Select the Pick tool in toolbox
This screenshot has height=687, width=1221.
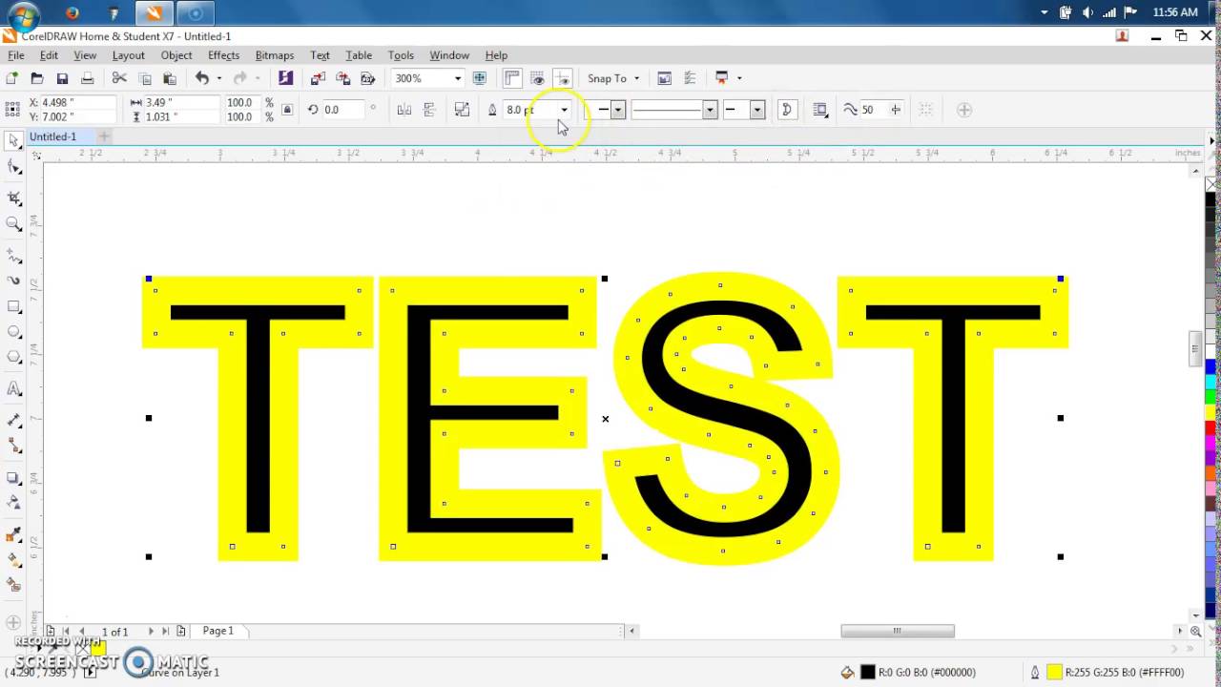pyautogui.click(x=13, y=141)
